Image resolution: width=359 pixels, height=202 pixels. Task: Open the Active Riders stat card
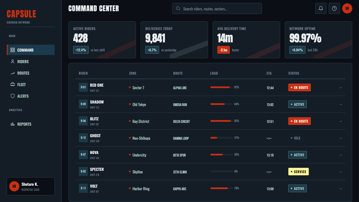(x=102, y=40)
